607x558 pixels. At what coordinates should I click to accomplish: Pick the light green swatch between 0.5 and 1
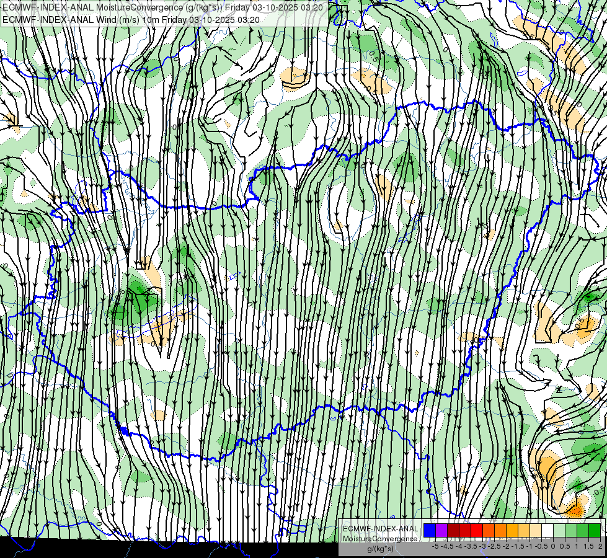(571, 530)
